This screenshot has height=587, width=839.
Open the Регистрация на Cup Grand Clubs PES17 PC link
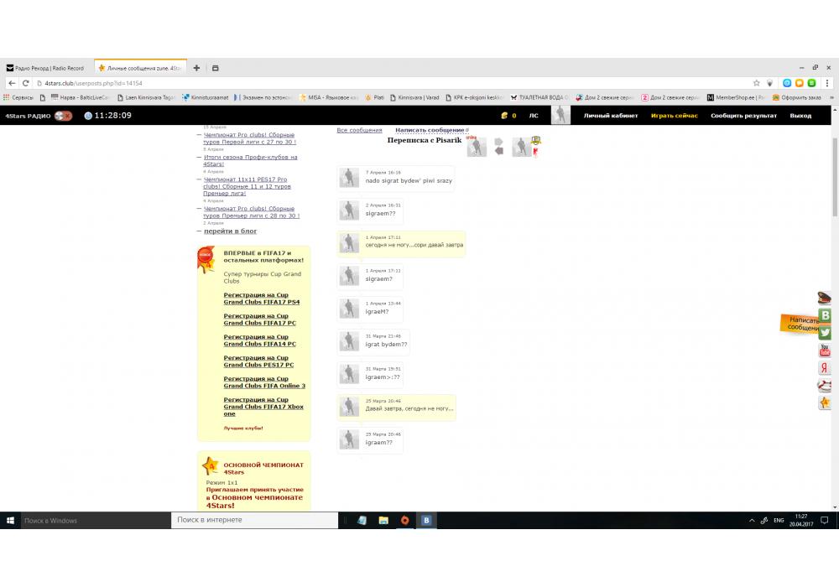tap(258, 361)
